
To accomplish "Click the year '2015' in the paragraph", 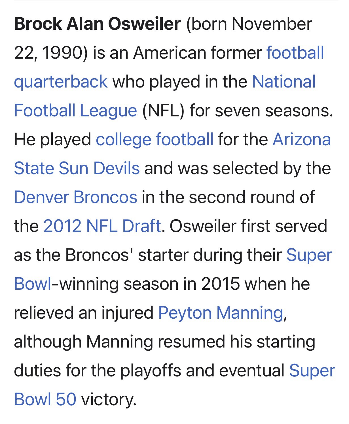I will [220, 284].
